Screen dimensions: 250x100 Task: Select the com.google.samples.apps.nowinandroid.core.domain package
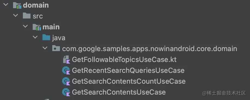pos(150,49)
